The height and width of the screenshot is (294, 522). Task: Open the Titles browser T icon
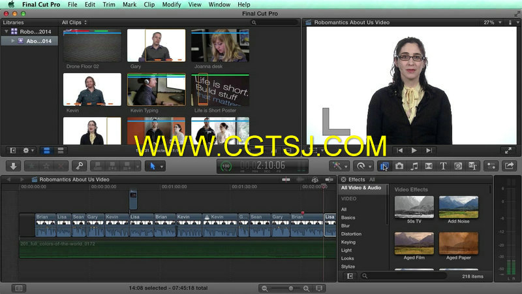coord(443,166)
